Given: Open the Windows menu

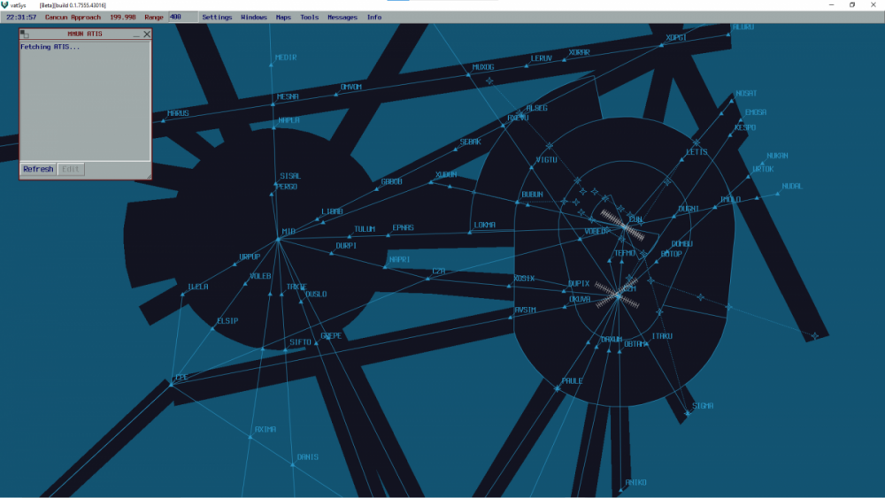Looking at the screenshot, I should pyautogui.click(x=254, y=17).
